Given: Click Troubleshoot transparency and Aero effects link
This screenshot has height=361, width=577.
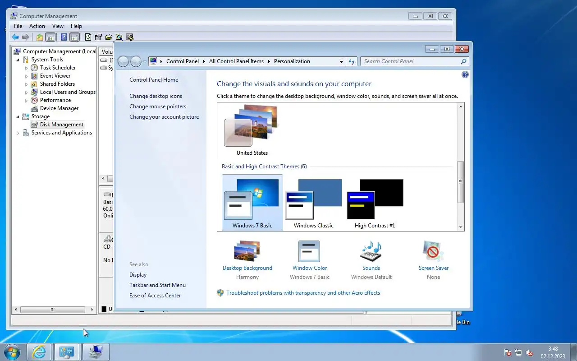Looking at the screenshot, I should (x=303, y=293).
